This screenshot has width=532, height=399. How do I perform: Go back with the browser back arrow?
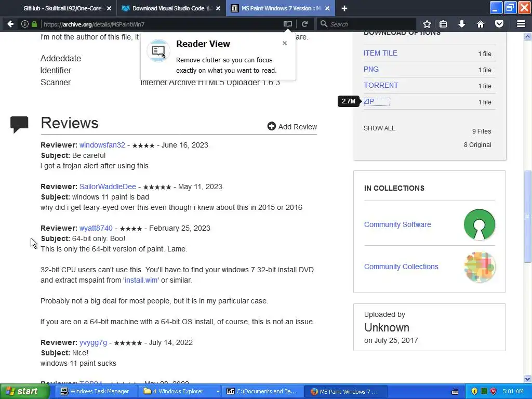point(10,24)
